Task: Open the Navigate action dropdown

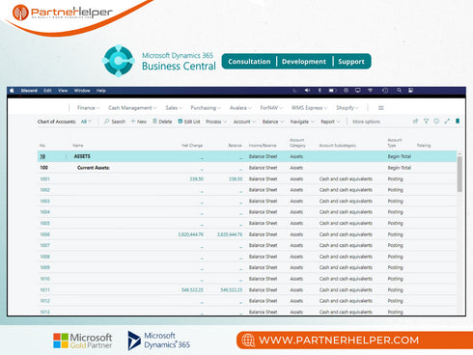Action: pos(302,122)
